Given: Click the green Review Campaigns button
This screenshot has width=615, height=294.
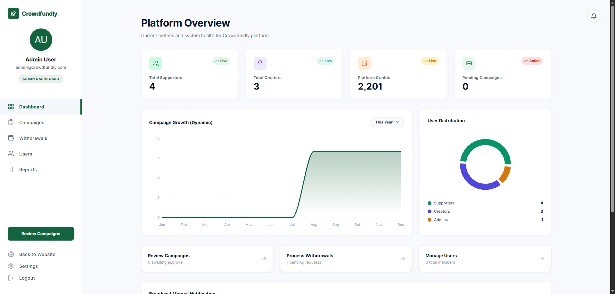Looking at the screenshot, I should (x=41, y=234).
